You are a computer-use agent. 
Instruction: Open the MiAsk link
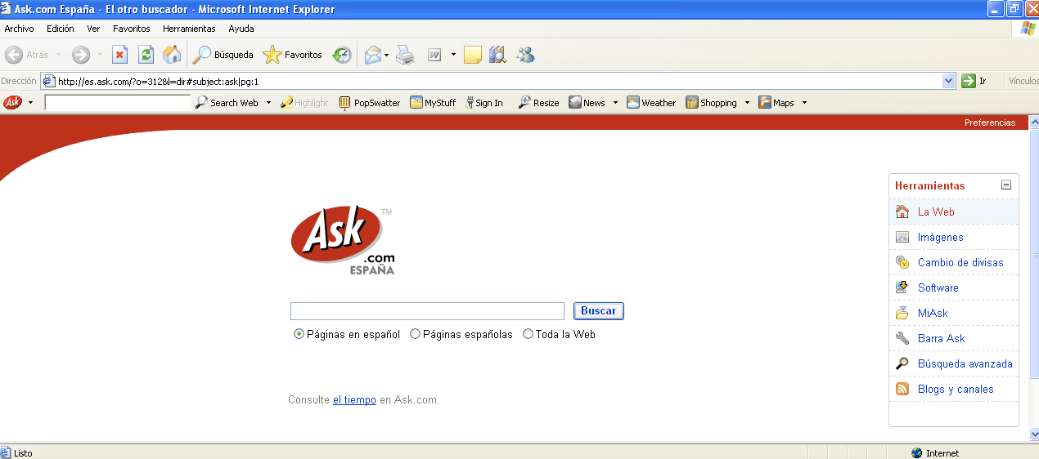pos(933,313)
